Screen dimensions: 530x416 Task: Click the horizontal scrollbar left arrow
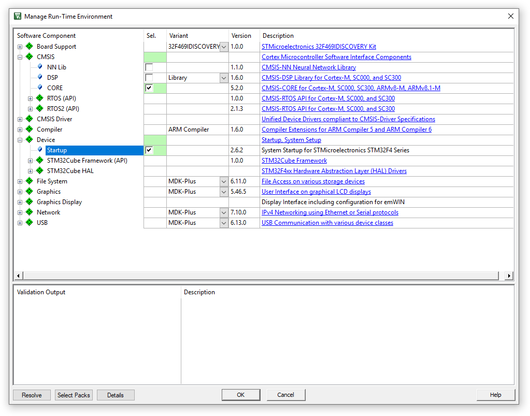tap(18, 276)
